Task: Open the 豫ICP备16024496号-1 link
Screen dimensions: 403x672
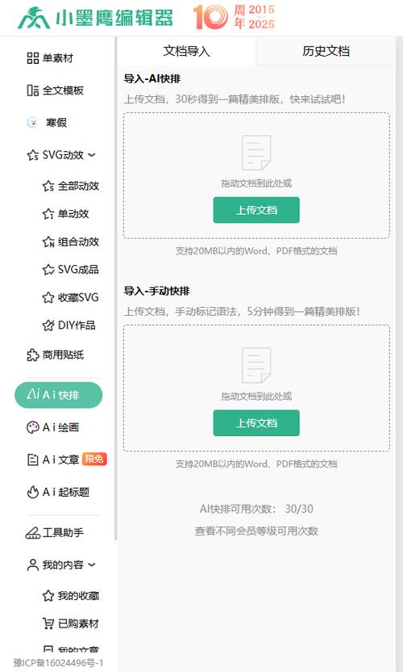Action: [58, 663]
